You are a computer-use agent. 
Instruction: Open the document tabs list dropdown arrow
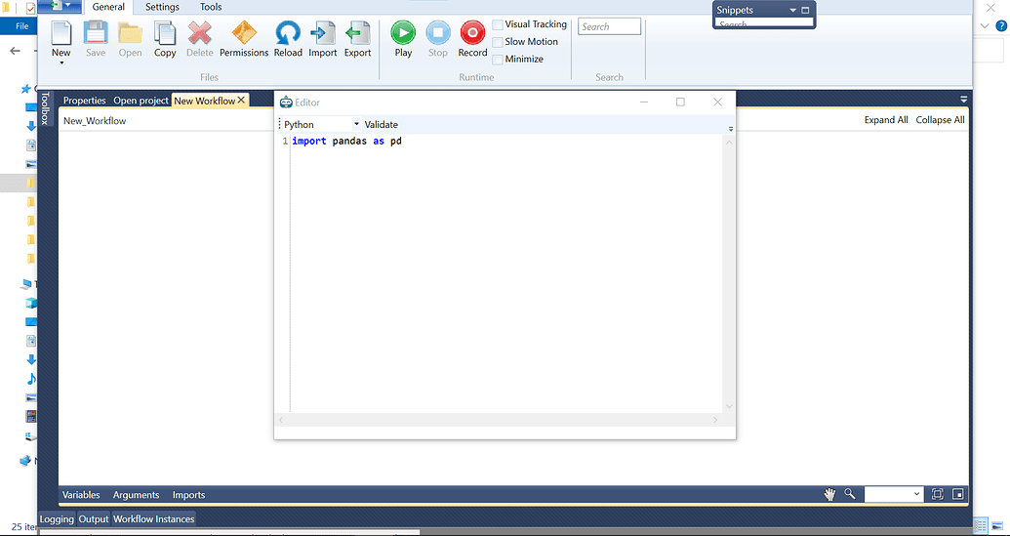(x=963, y=100)
